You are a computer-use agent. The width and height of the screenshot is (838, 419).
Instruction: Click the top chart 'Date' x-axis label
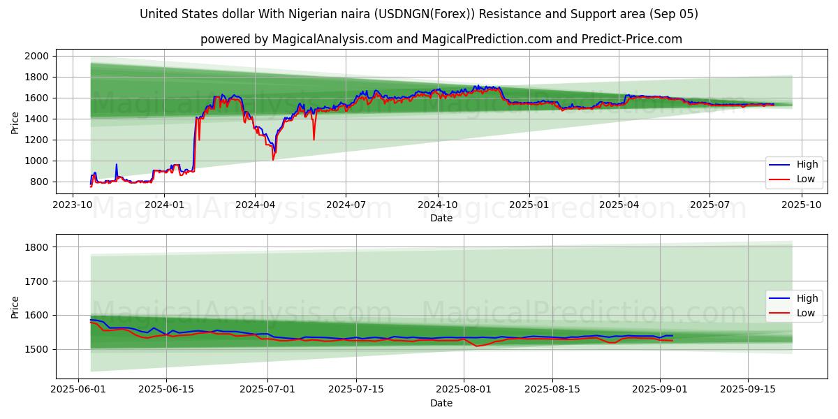click(x=441, y=218)
